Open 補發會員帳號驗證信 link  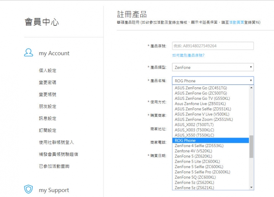click(58, 154)
